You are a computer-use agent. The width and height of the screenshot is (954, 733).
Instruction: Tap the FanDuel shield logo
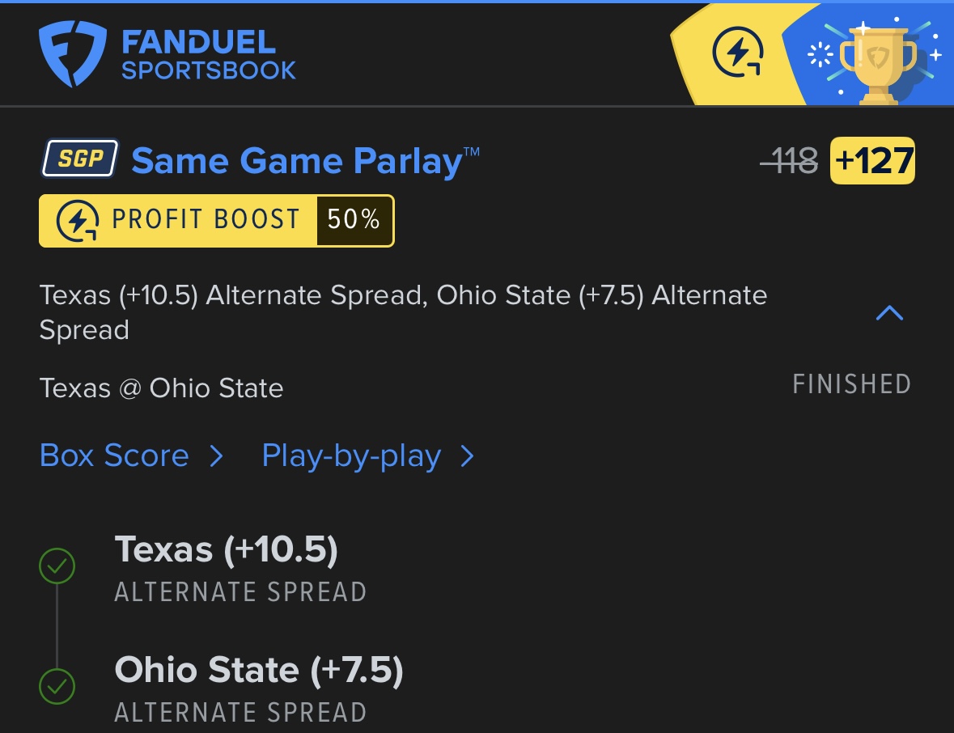72,53
